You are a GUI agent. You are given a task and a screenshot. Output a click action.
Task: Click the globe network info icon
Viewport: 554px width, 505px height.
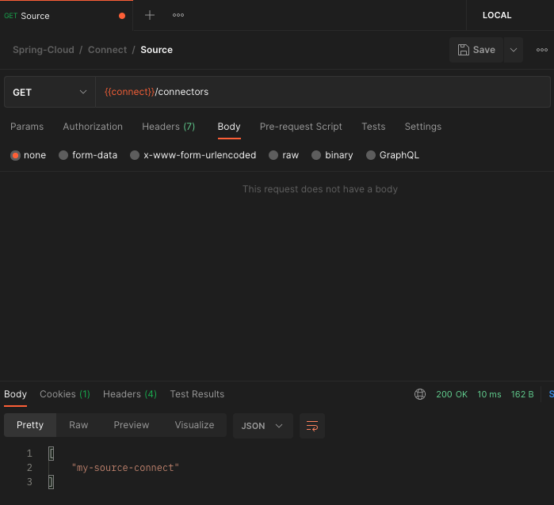pyautogui.click(x=420, y=394)
